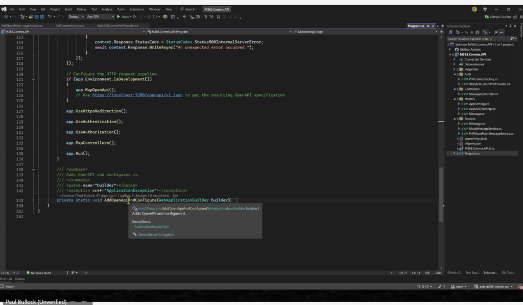
Task: Click the main branch indicator in status bar
Action: (459, 287)
